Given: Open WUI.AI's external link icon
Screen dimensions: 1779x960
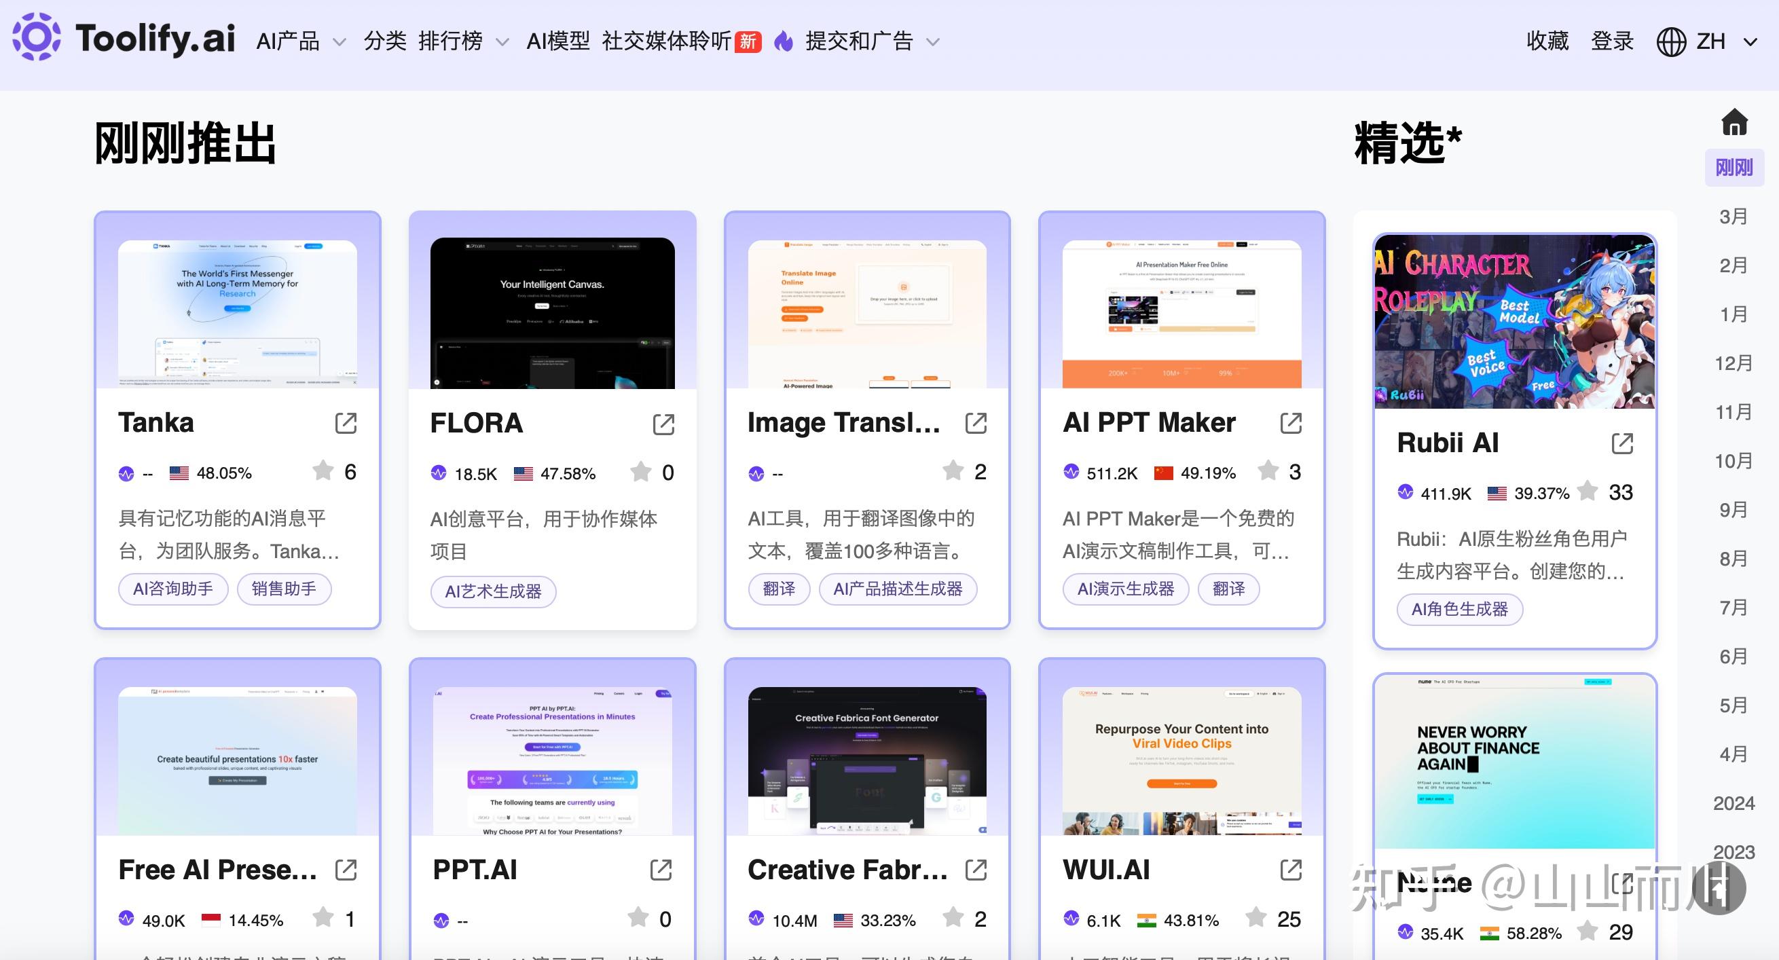Looking at the screenshot, I should point(1291,870).
